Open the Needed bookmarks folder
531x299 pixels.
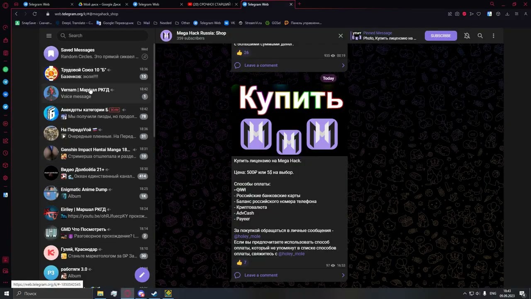tap(162, 23)
